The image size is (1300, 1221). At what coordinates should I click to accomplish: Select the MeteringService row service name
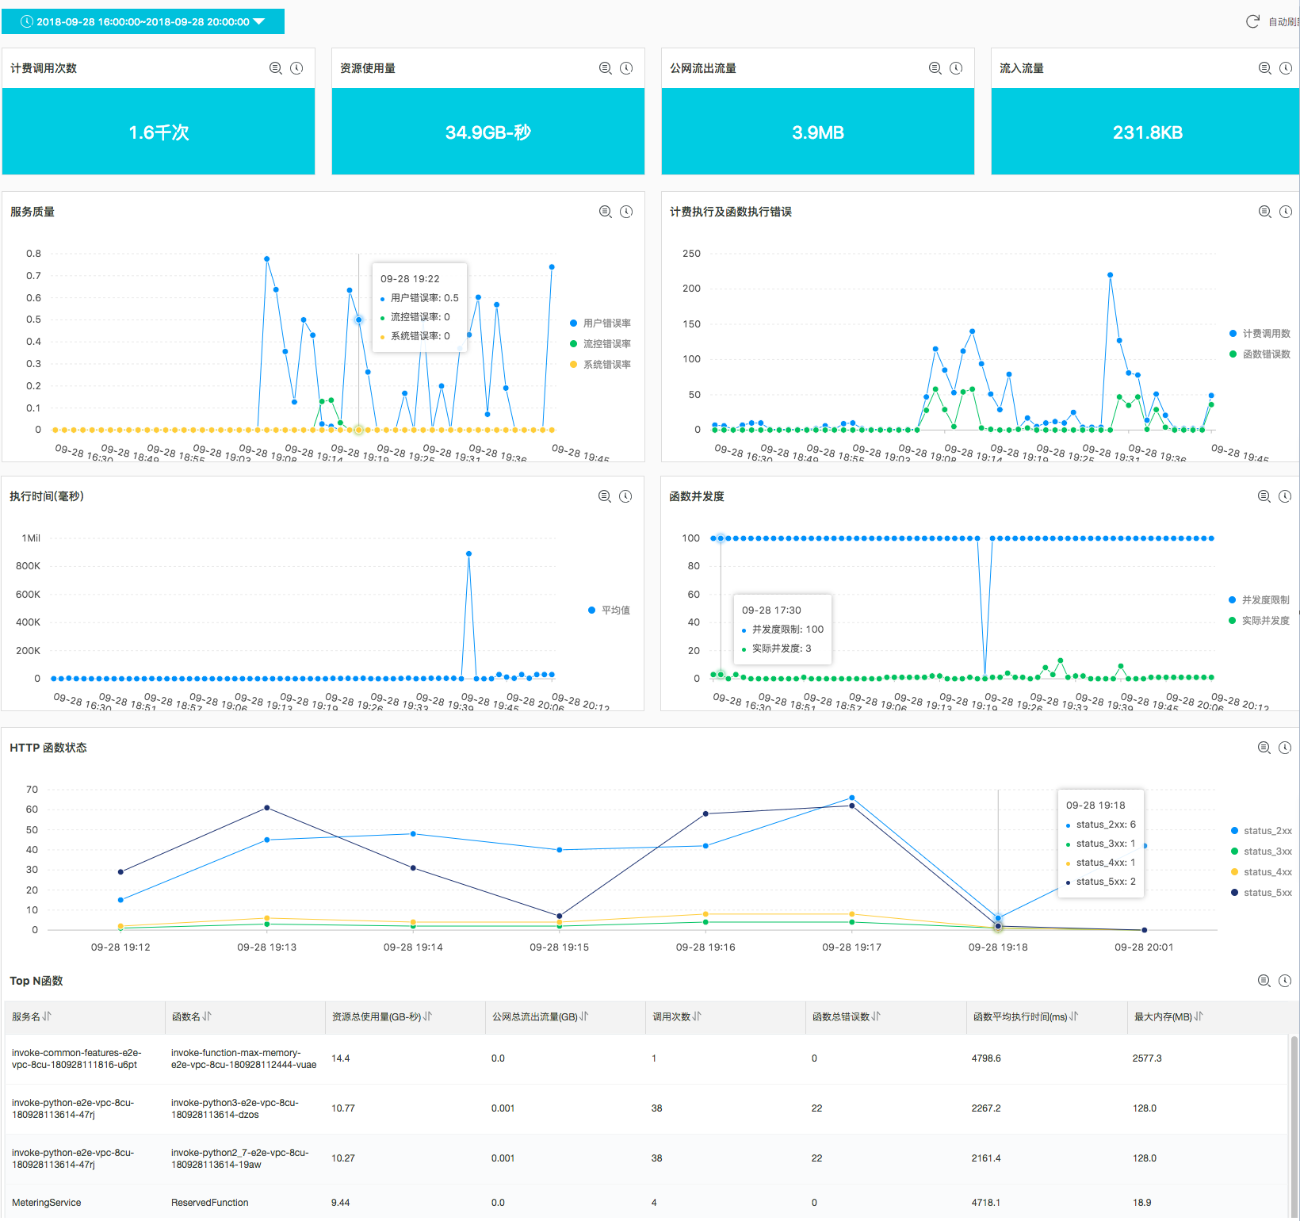pos(47,1203)
